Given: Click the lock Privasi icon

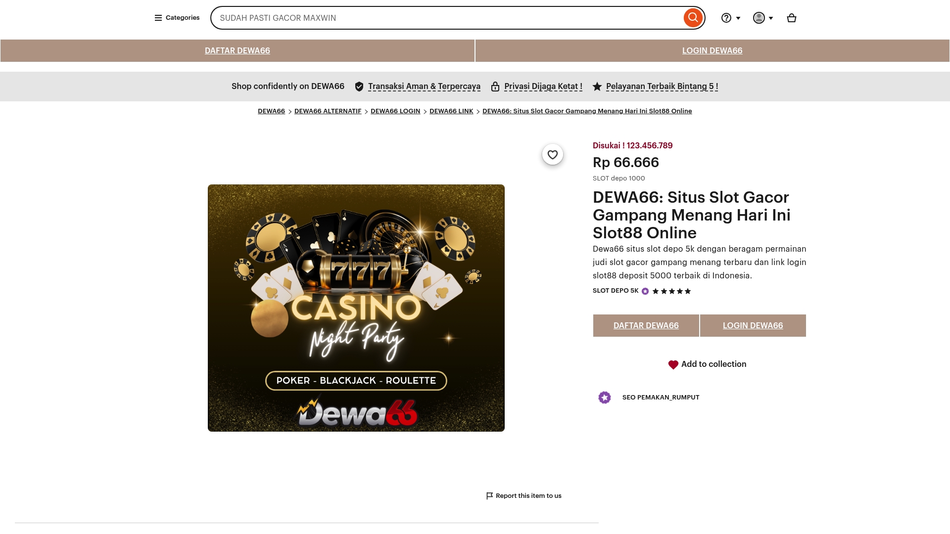Looking at the screenshot, I should click(495, 87).
